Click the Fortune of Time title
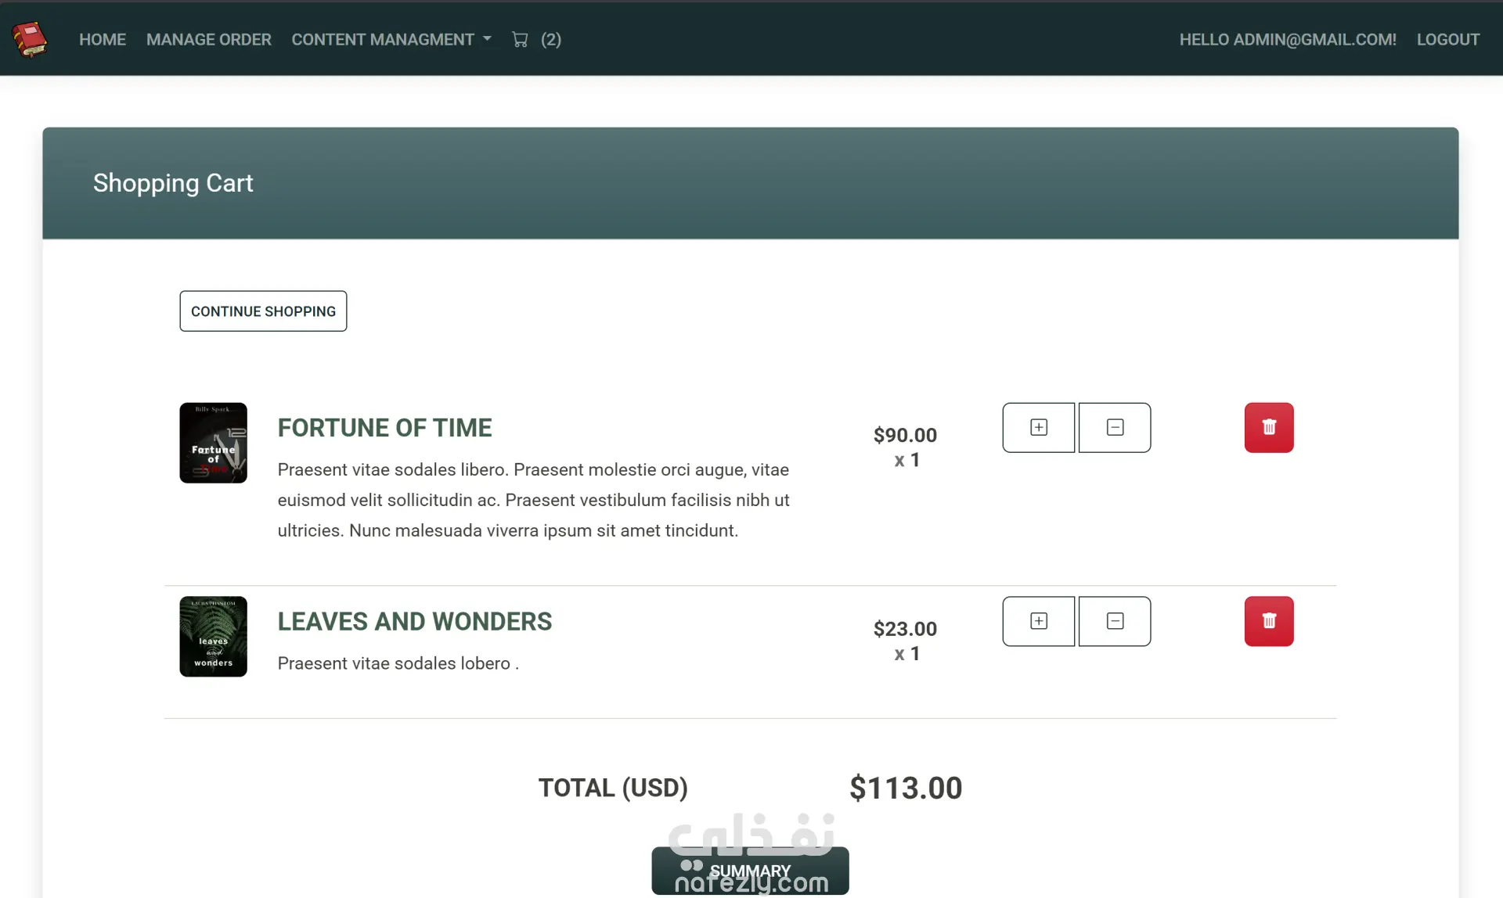Screen dimensions: 1503x898 click(x=384, y=428)
